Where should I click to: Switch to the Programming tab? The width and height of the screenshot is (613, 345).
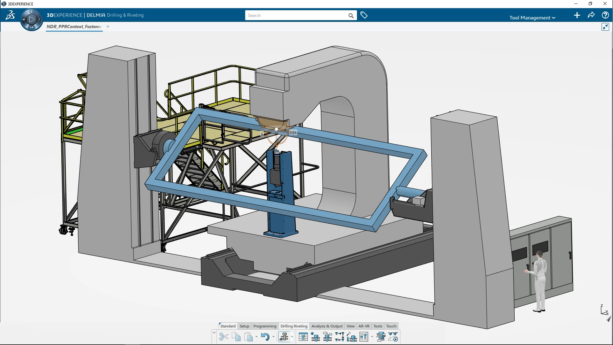point(265,326)
